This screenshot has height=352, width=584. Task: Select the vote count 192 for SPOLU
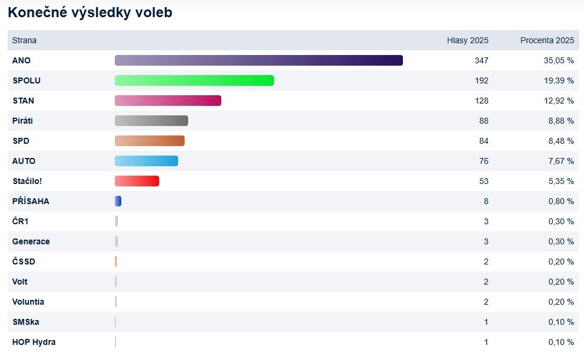(481, 80)
